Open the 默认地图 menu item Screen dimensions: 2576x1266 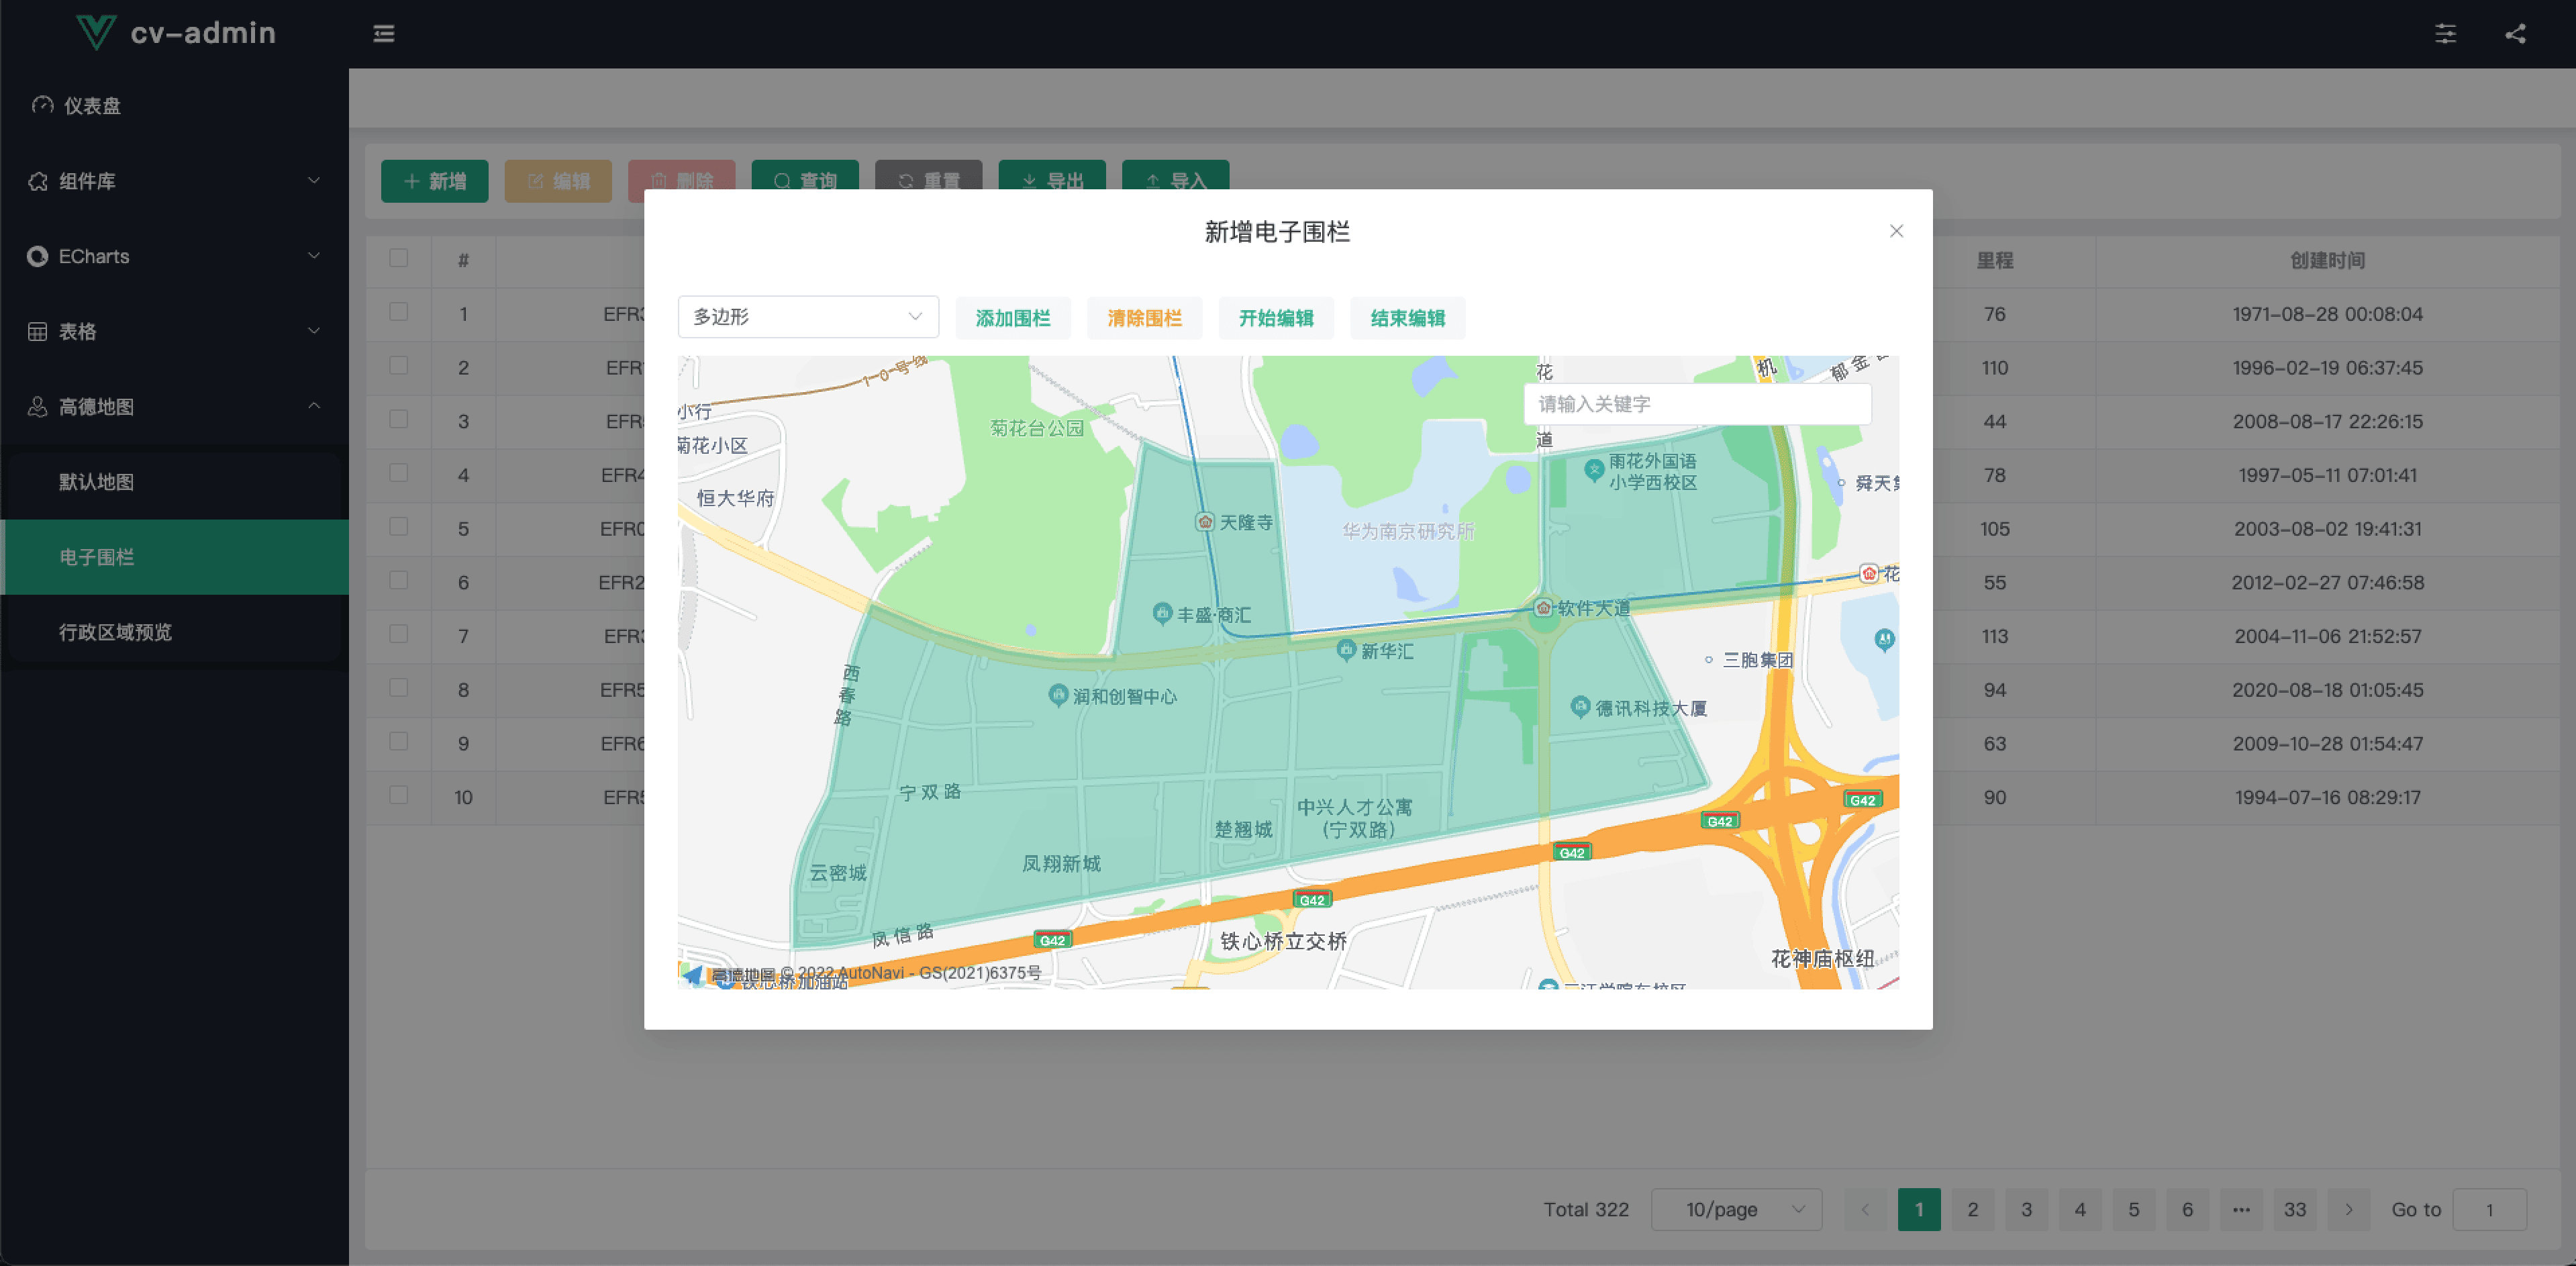coord(96,482)
